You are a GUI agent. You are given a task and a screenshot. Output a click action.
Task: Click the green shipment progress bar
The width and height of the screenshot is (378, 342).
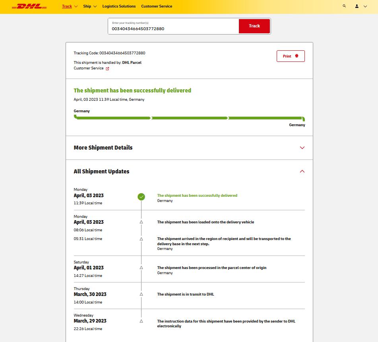click(x=189, y=118)
